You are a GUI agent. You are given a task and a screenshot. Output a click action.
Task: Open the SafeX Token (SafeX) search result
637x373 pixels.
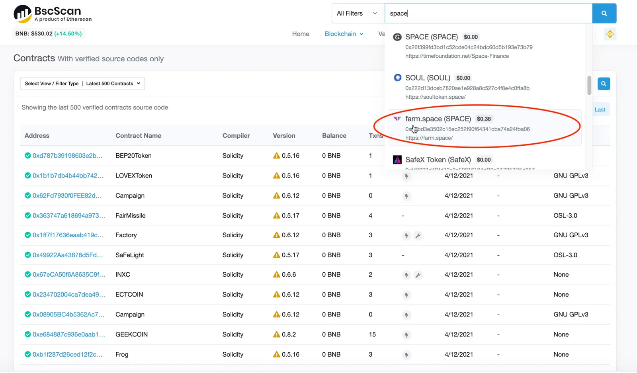pyautogui.click(x=485, y=161)
